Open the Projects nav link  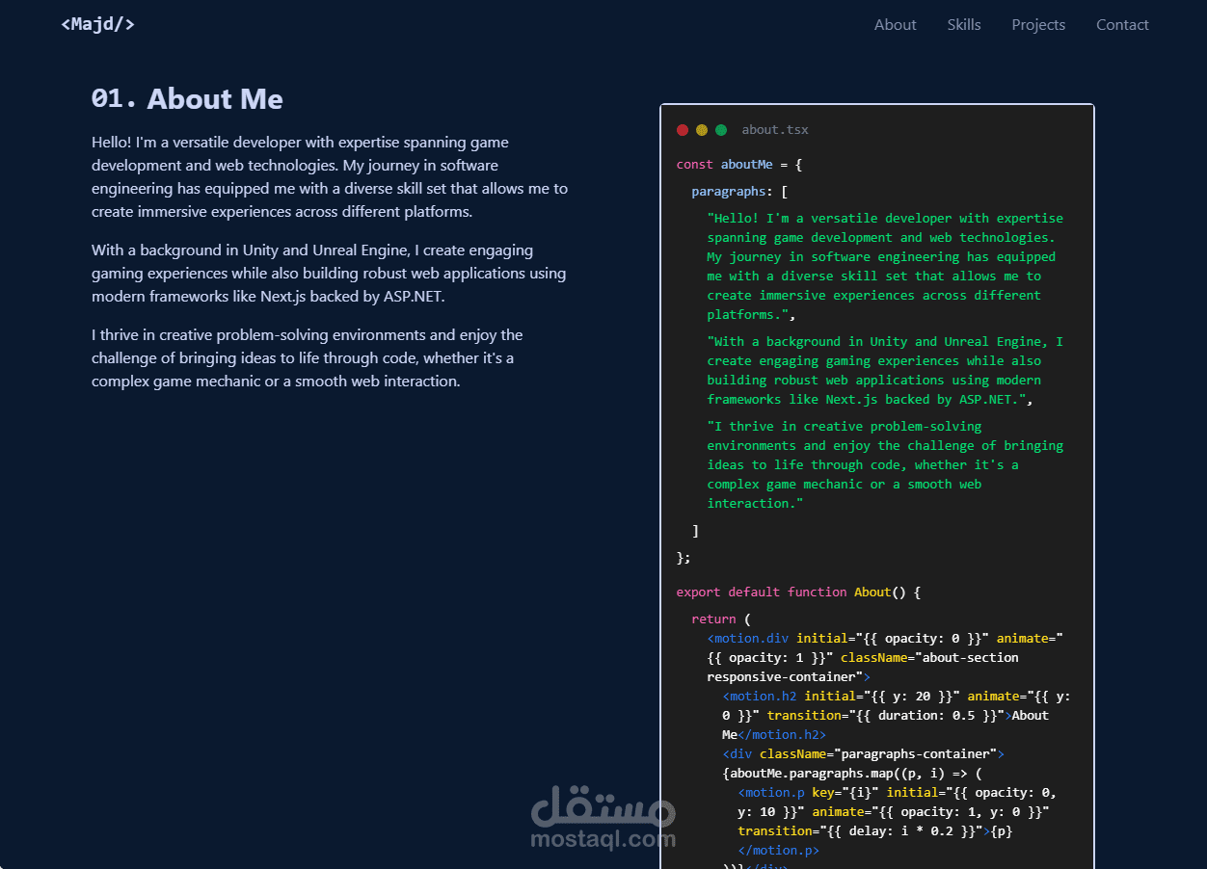pyautogui.click(x=1038, y=25)
